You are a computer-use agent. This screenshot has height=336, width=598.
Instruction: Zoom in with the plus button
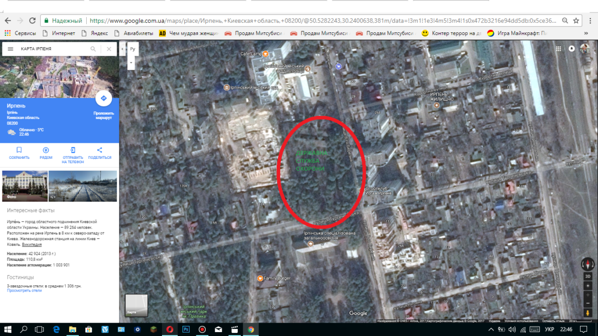click(588, 295)
